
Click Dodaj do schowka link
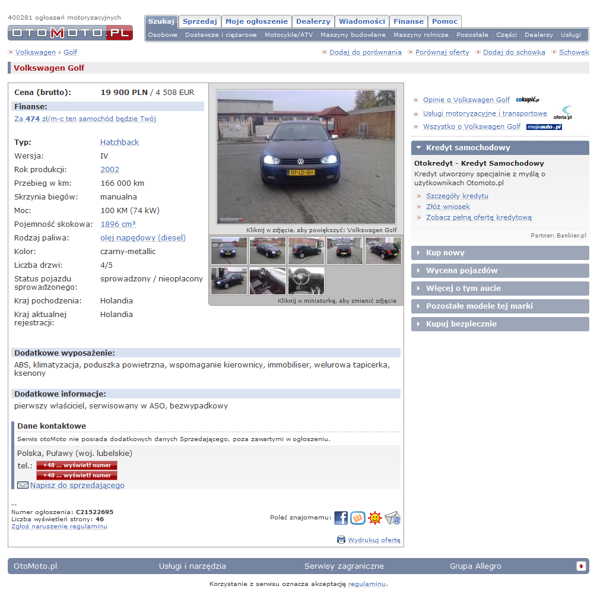(x=514, y=52)
